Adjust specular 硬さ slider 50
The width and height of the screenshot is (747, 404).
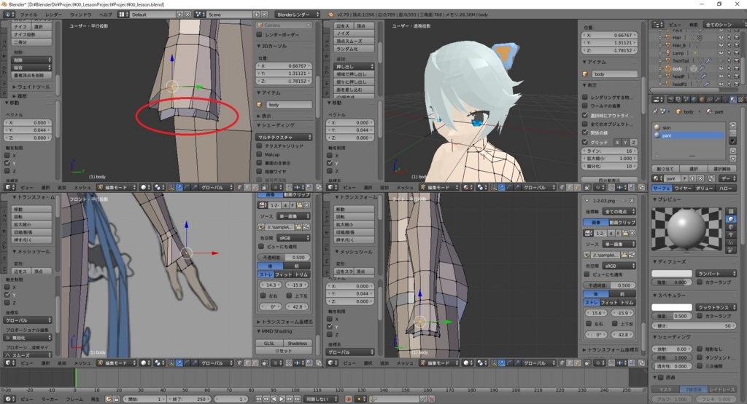coord(694,325)
